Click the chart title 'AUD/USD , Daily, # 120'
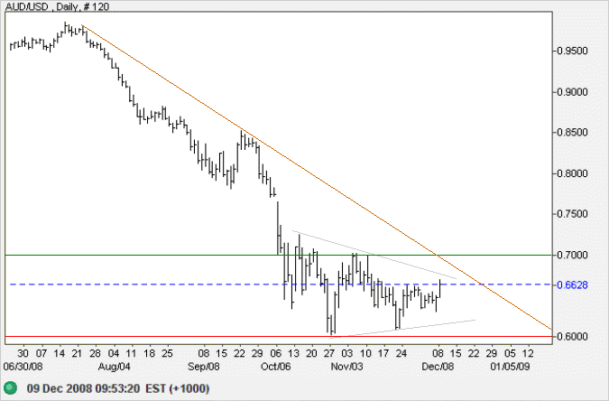This screenshot has width=609, height=401. tap(57, 6)
